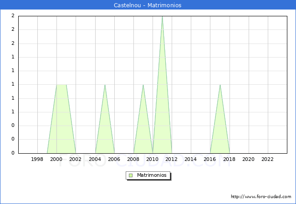Select the 2000 x-axis label
The image size is (296, 204).
(56, 159)
